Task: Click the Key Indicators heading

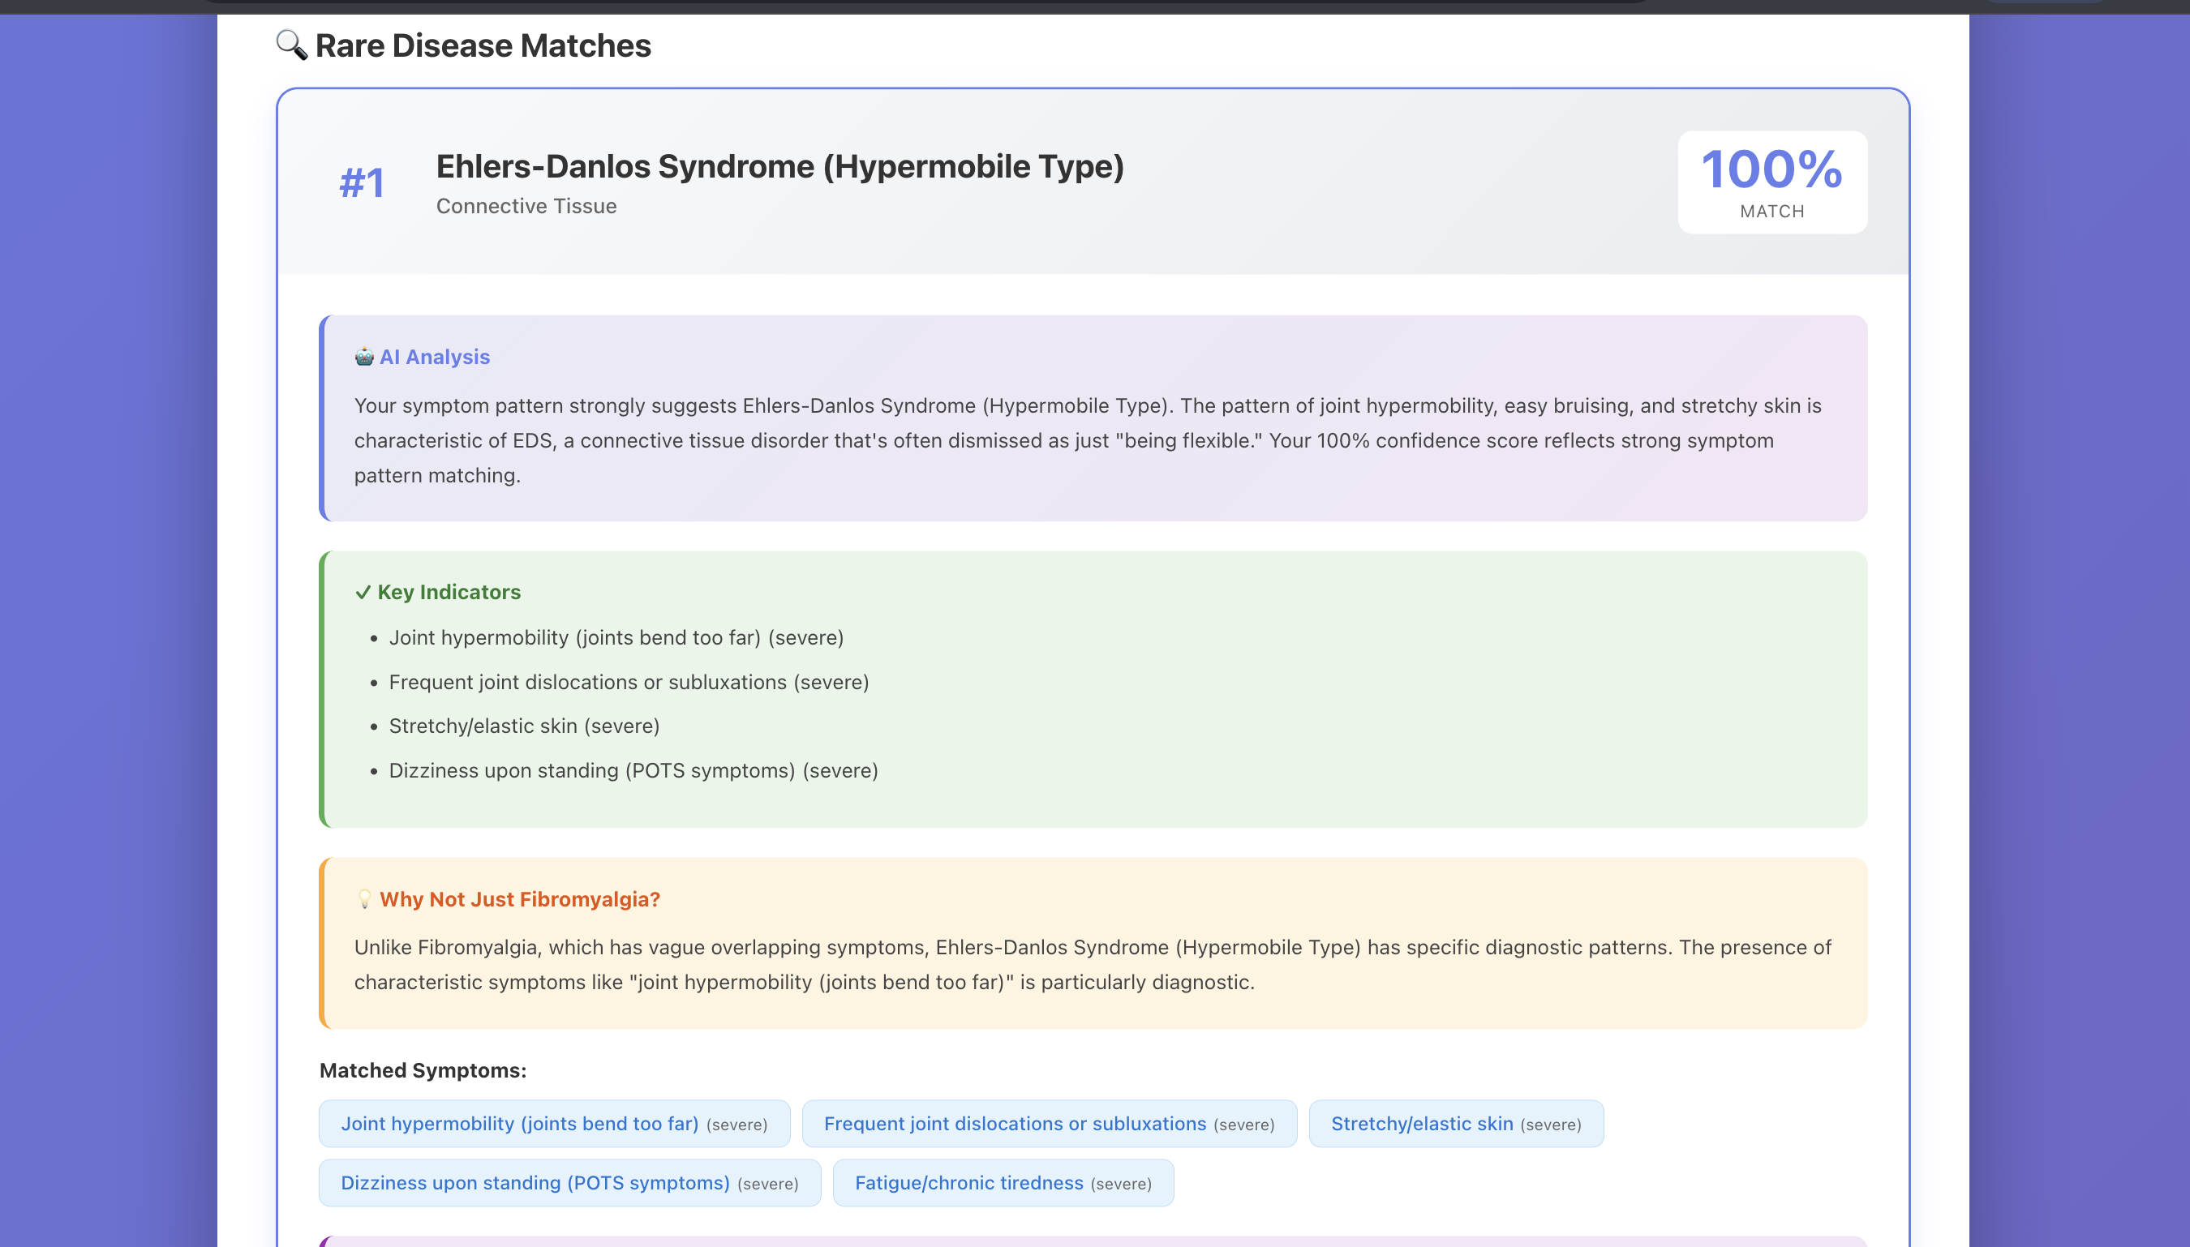Action: coord(449,592)
